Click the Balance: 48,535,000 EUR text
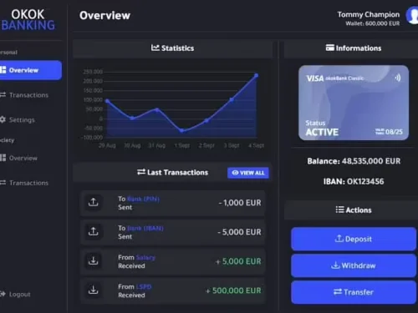The height and width of the screenshot is (313, 418). (354, 161)
